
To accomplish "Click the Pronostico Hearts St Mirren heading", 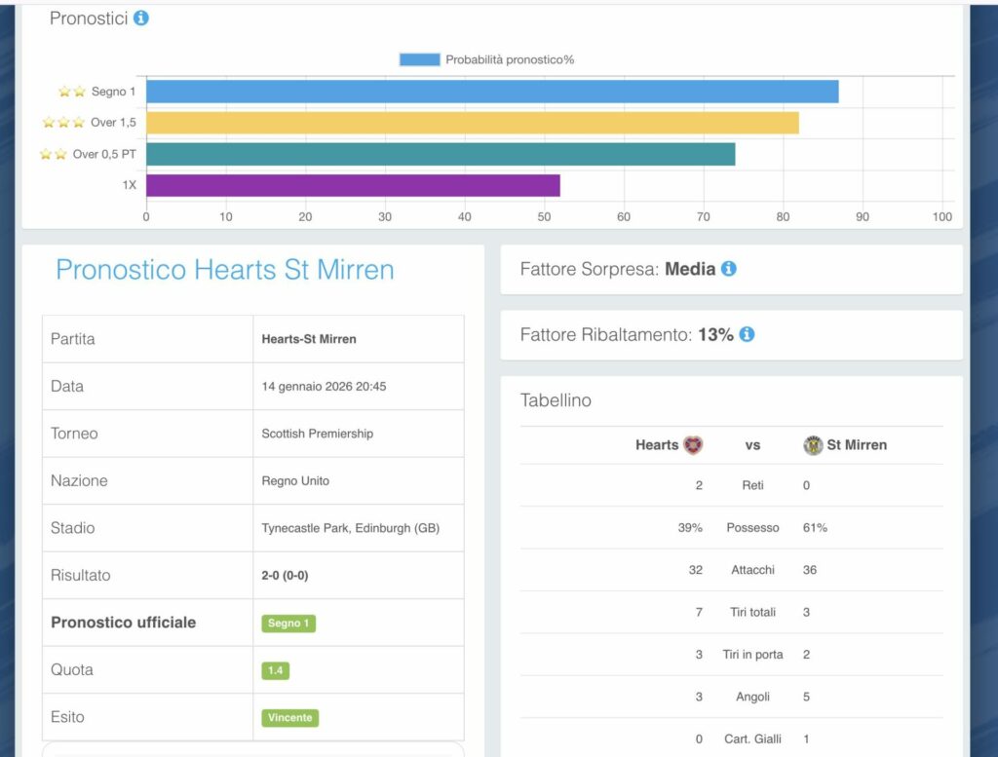I will (x=225, y=270).
